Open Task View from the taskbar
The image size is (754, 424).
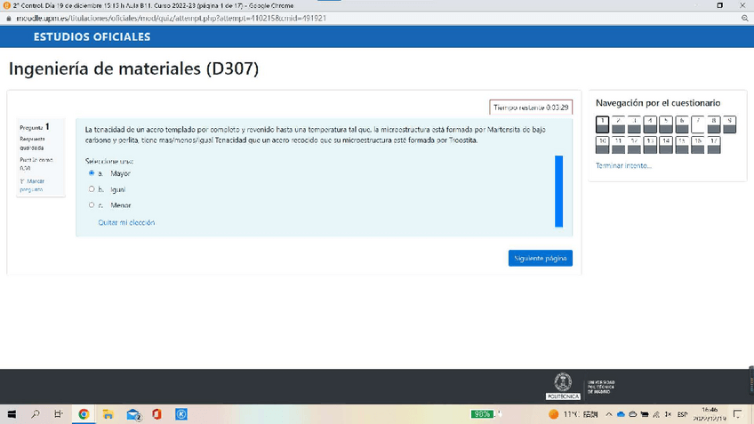click(x=59, y=414)
